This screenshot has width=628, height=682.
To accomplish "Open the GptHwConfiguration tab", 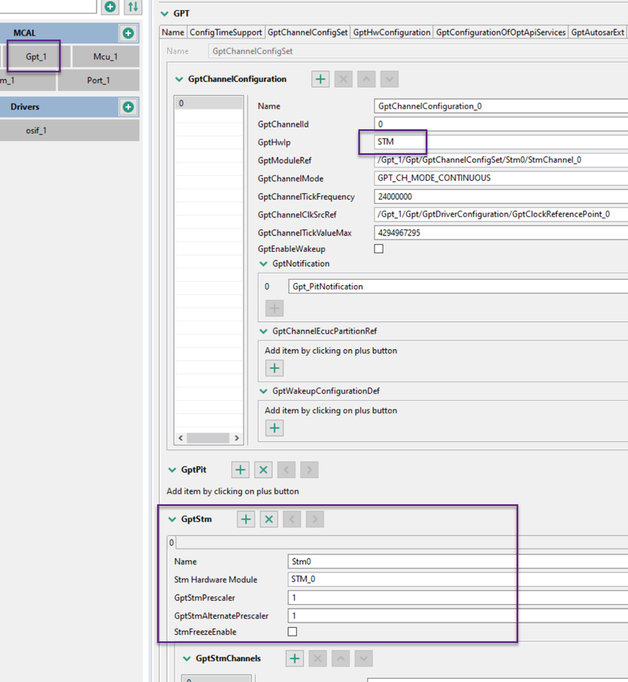I will click(392, 32).
